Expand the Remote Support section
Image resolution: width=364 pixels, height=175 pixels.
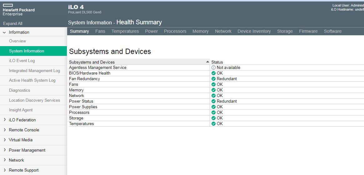(5, 170)
